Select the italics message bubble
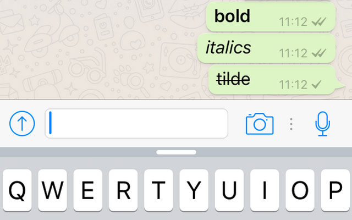352x220 pixels. click(266, 48)
